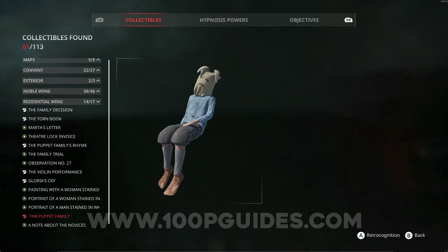Click the collectibles list scrollbar

coord(109,142)
